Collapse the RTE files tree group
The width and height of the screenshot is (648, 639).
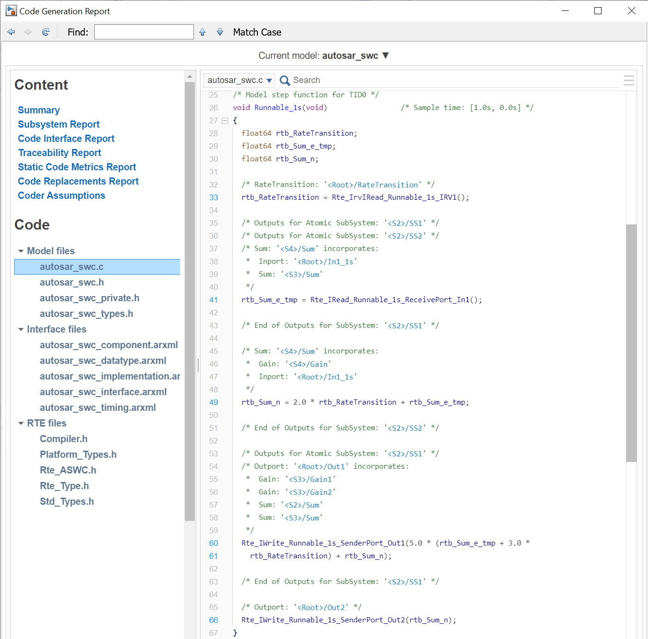point(21,423)
